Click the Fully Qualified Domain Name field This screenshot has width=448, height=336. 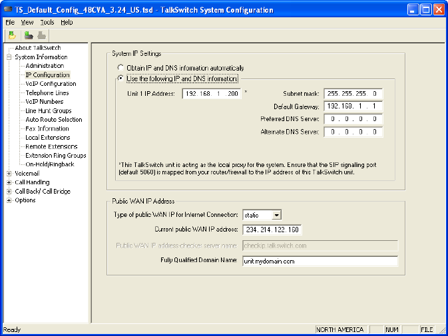pos(320,261)
